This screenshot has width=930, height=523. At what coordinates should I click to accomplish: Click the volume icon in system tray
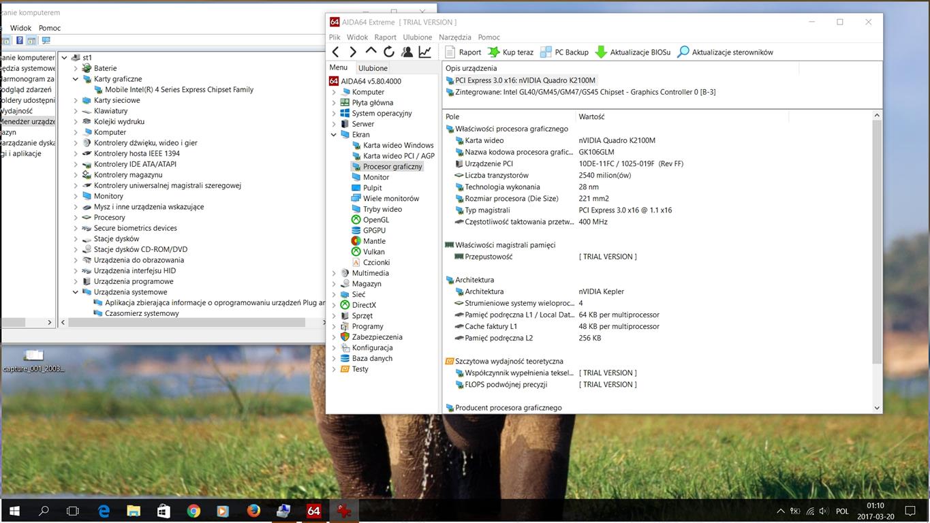[x=824, y=511]
